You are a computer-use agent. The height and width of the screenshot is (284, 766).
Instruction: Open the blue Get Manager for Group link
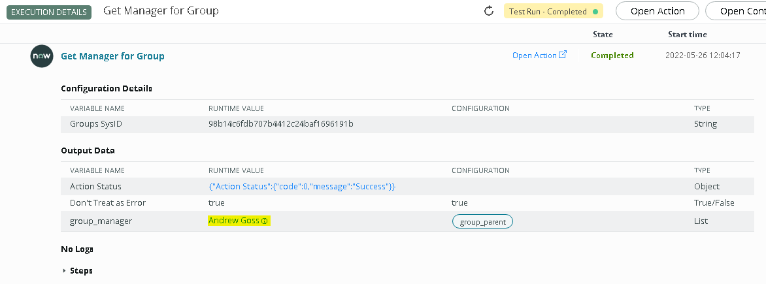click(x=112, y=56)
